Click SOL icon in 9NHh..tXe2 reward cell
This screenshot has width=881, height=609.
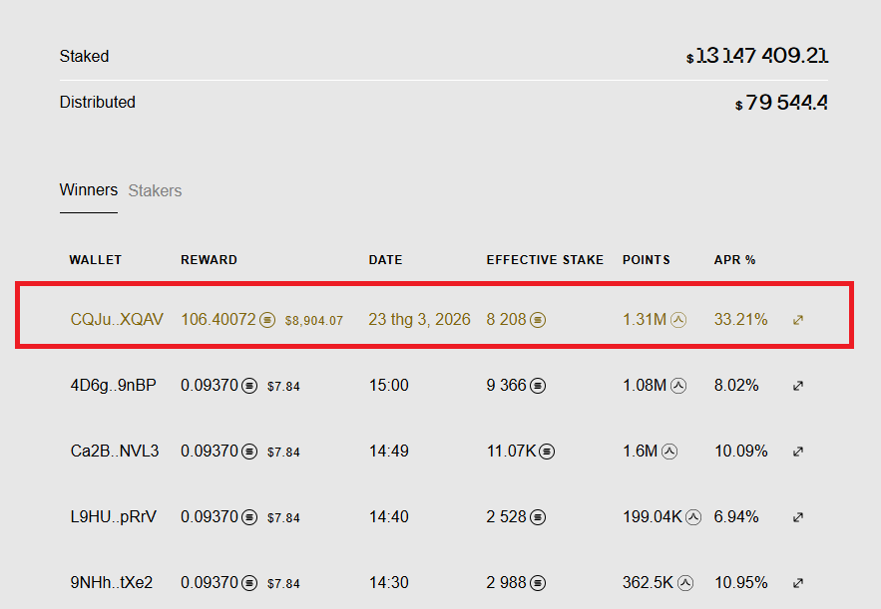click(x=249, y=583)
